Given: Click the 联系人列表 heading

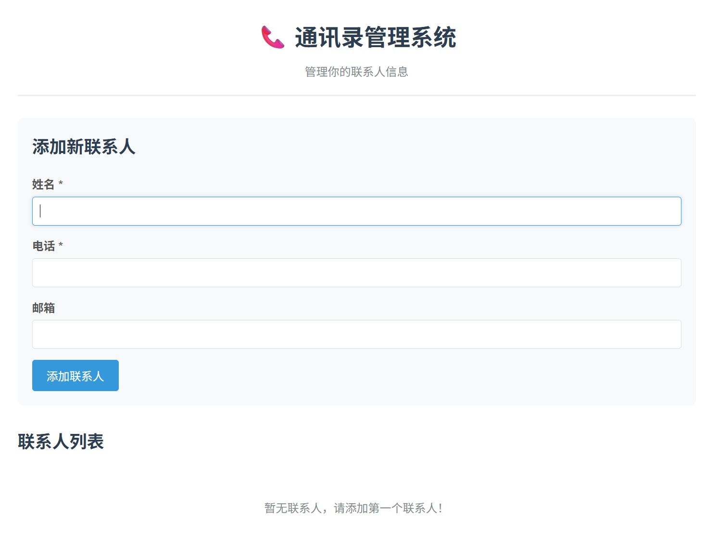Looking at the screenshot, I should coord(62,441).
